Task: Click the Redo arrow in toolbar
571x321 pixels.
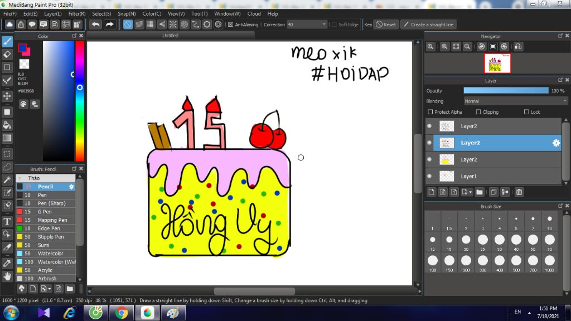Action: coord(109,25)
